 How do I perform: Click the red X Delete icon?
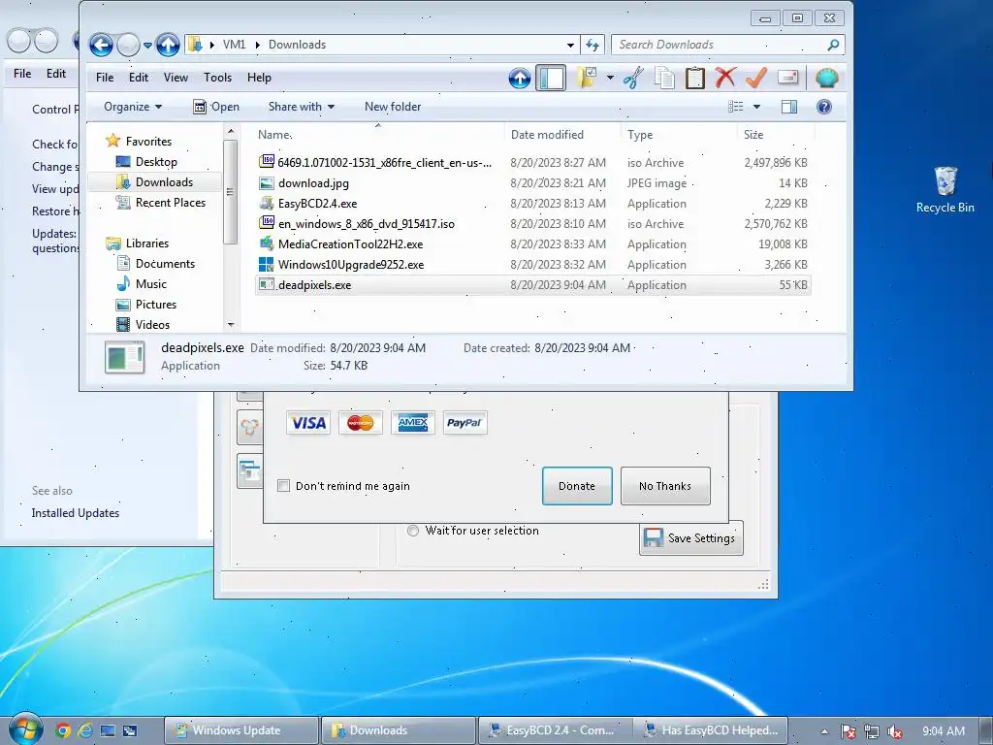coord(725,78)
